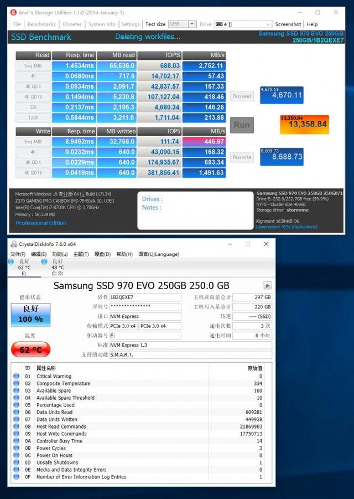
Task: Select the C: D: disk status icon
Action: (44, 261)
